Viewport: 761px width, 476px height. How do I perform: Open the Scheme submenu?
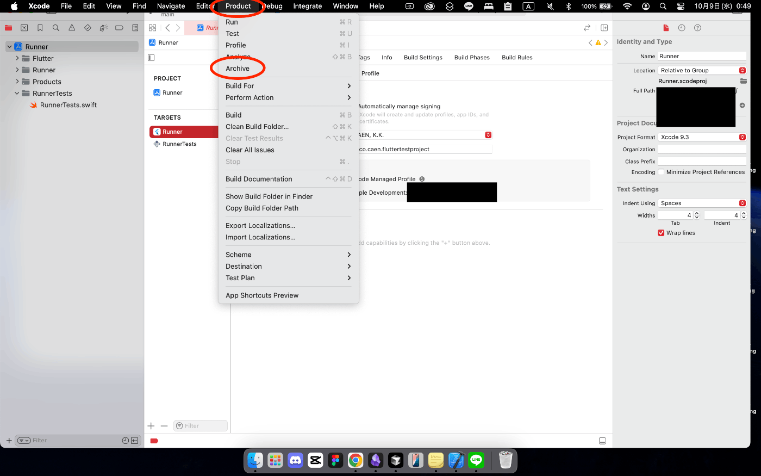pos(288,255)
